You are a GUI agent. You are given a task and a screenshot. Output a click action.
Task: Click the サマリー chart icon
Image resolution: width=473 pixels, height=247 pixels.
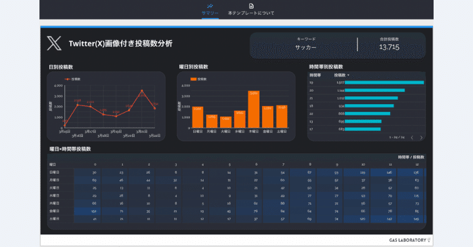[x=210, y=6]
